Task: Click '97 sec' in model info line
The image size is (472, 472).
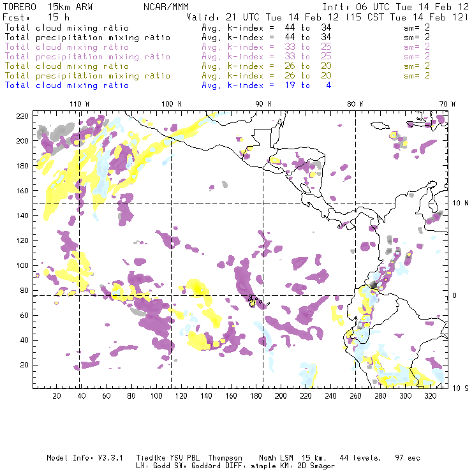Action: [x=408, y=458]
